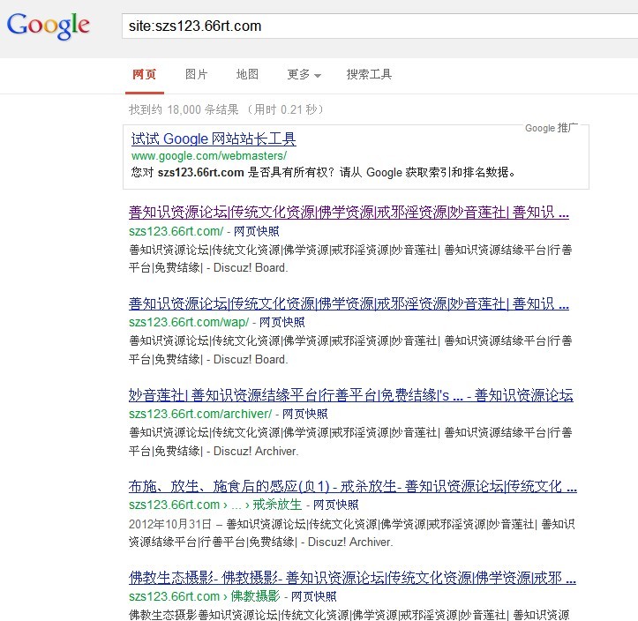Screen dimensions: 638x621
Task: Open 网页快照 for the archiver result
Action: click(304, 414)
